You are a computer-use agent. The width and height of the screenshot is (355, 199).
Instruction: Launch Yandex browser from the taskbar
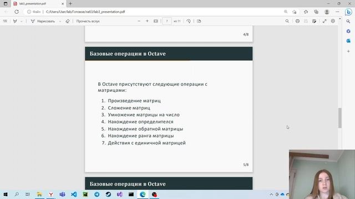click(51, 194)
